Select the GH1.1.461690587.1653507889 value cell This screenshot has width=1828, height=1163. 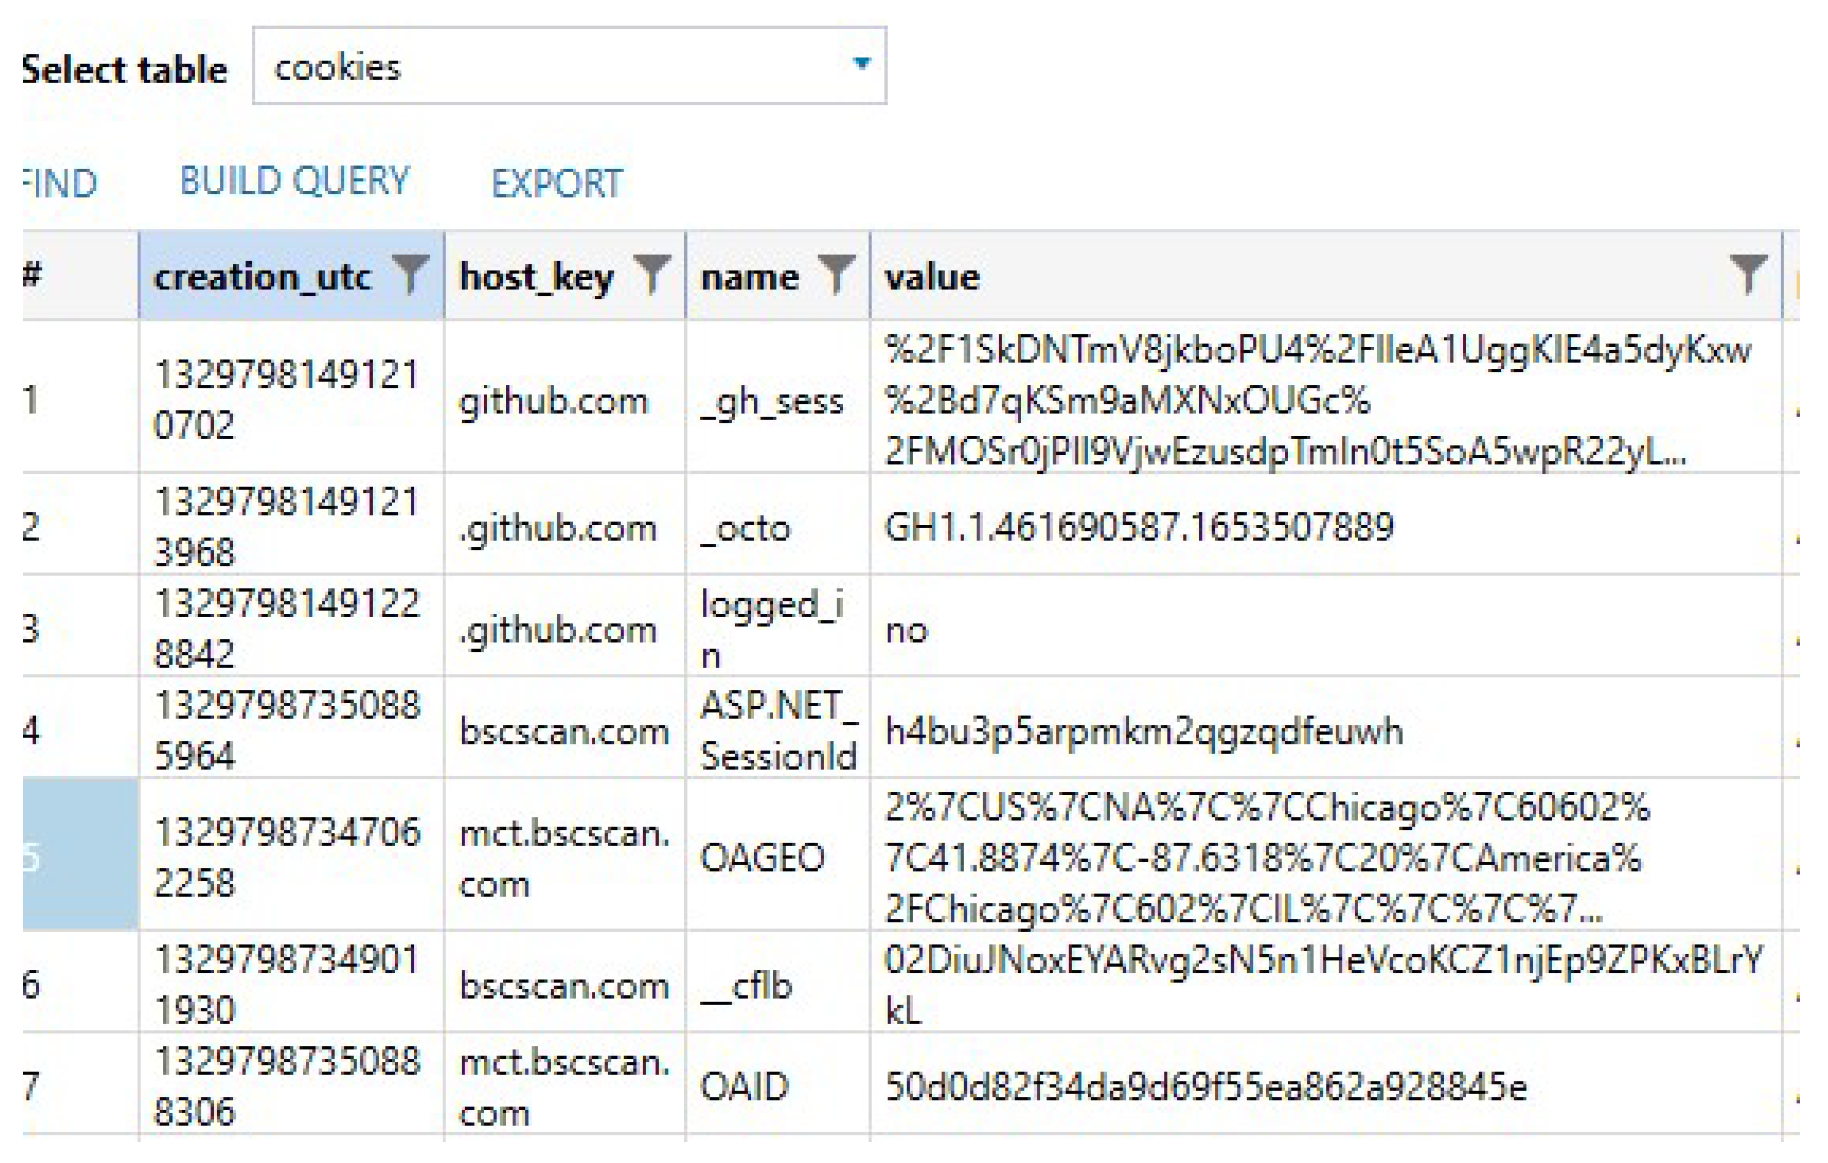click(x=1139, y=527)
